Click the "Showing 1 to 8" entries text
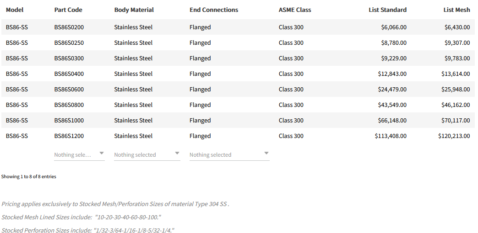Viewport: 478px width, 233px height. (29, 176)
